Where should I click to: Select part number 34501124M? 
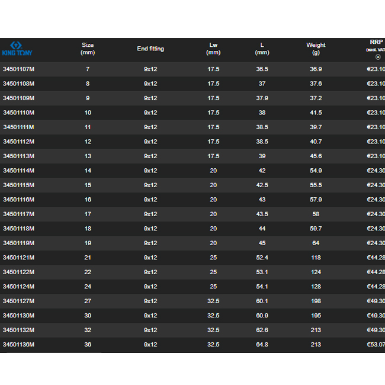[x=19, y=287]
